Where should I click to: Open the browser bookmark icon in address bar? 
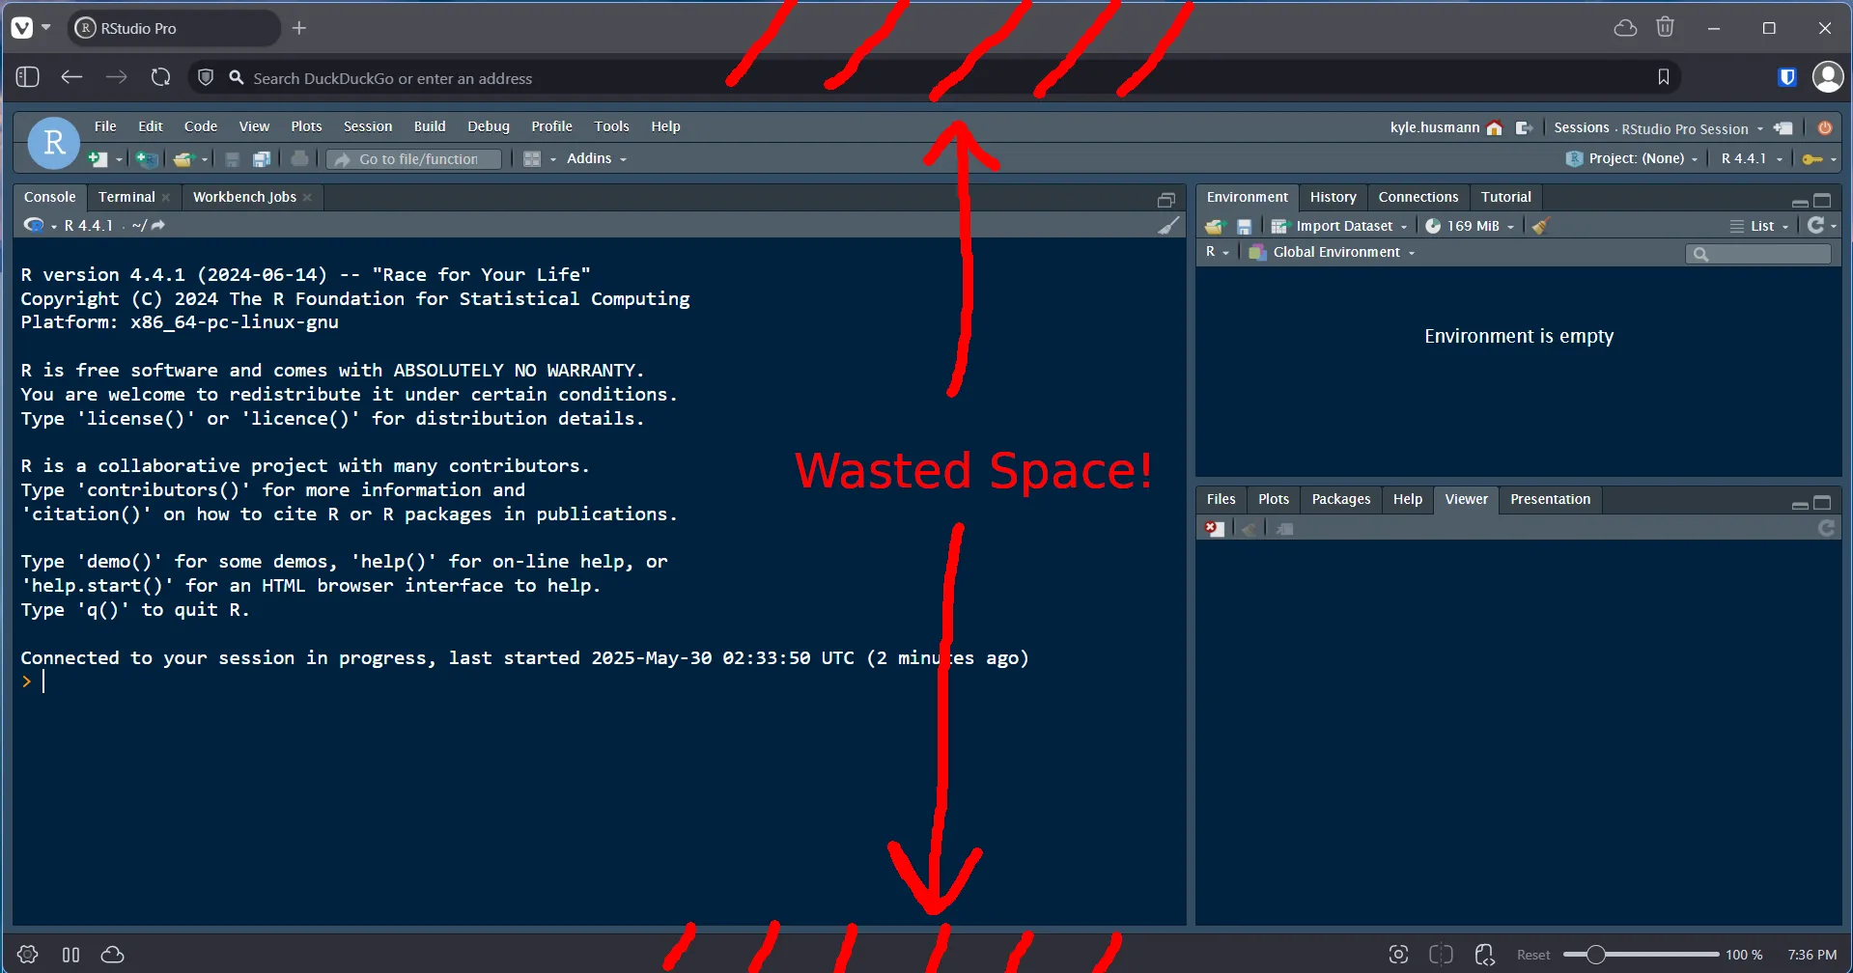click(1663, 77)
